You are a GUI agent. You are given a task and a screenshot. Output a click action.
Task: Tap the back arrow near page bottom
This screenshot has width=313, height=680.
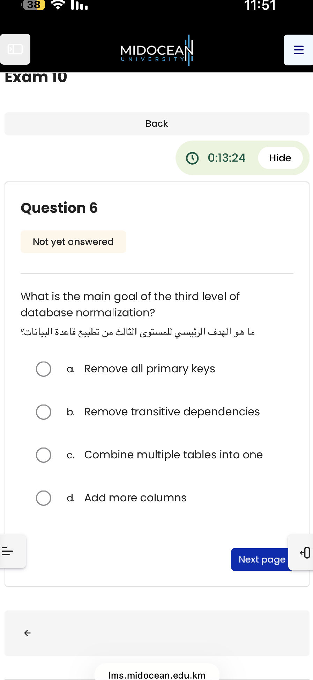click(x=27, y=633)
